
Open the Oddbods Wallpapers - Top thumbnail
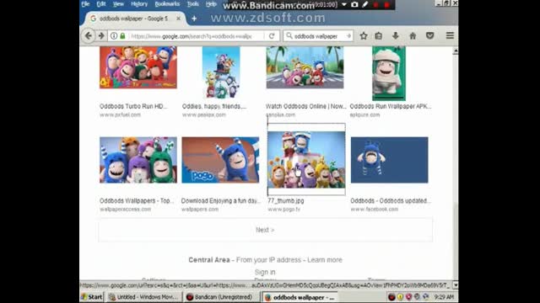click(138, 160)
